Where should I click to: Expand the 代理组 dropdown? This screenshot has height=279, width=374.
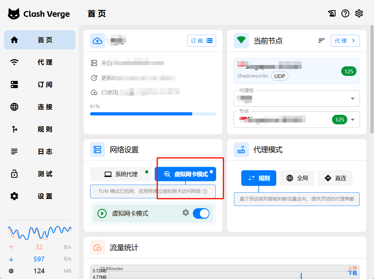(x=352, y=99)
